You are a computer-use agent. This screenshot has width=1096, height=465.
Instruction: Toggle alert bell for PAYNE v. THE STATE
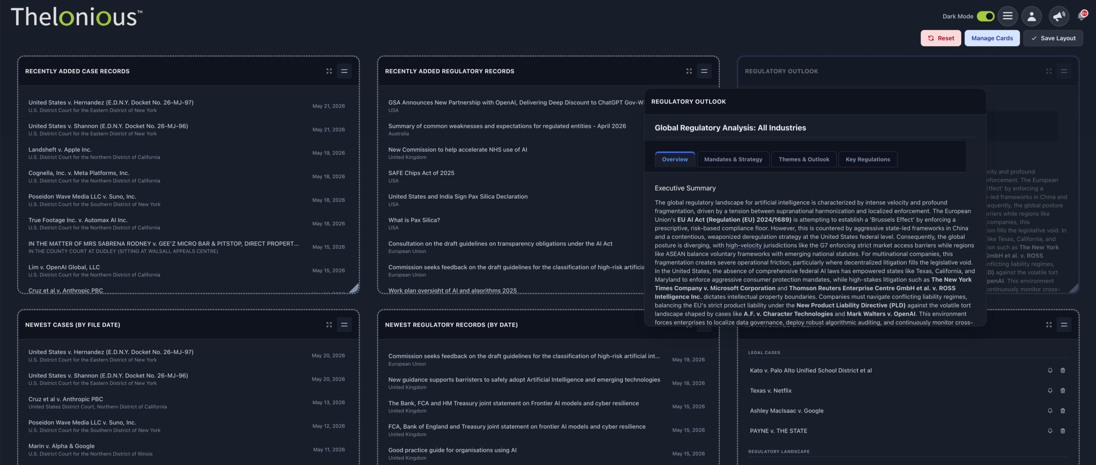click(1050, 431)
